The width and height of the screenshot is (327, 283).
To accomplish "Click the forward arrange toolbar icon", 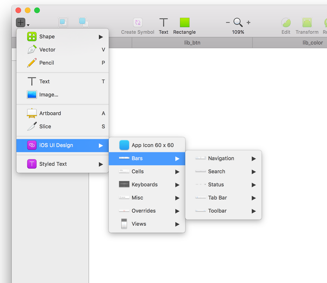I will (63, 22).
